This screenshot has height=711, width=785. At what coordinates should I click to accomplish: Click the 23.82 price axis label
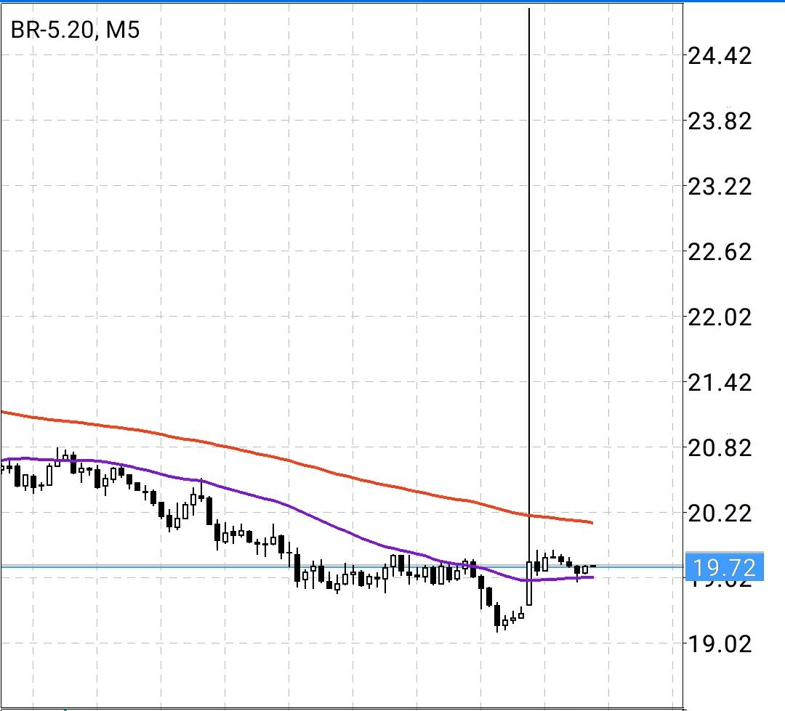point(720,121)
